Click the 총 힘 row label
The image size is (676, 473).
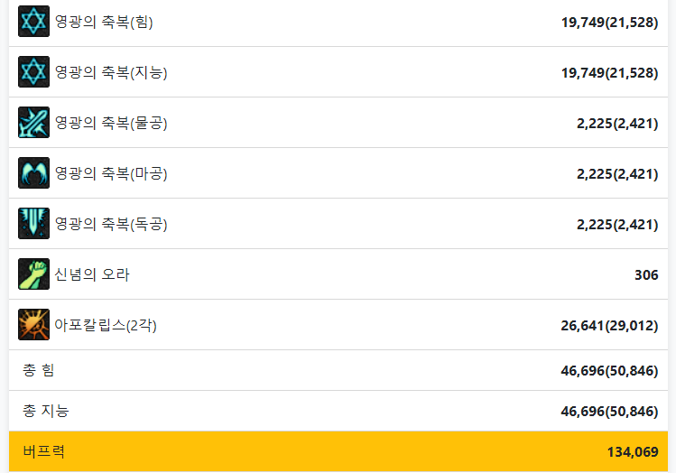pos(39,370)
